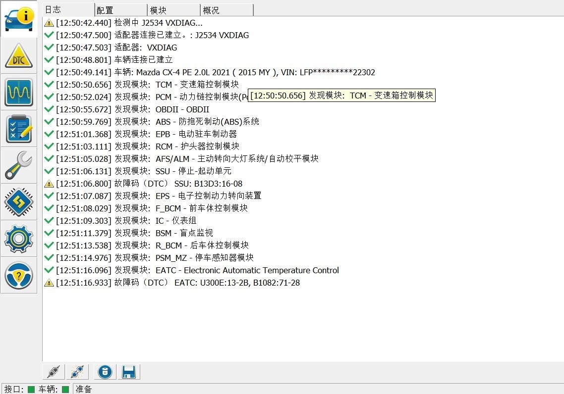Click warning icon on SSU fault code line
This screenshot has height=394, width=564.
(x=49, y=184)
